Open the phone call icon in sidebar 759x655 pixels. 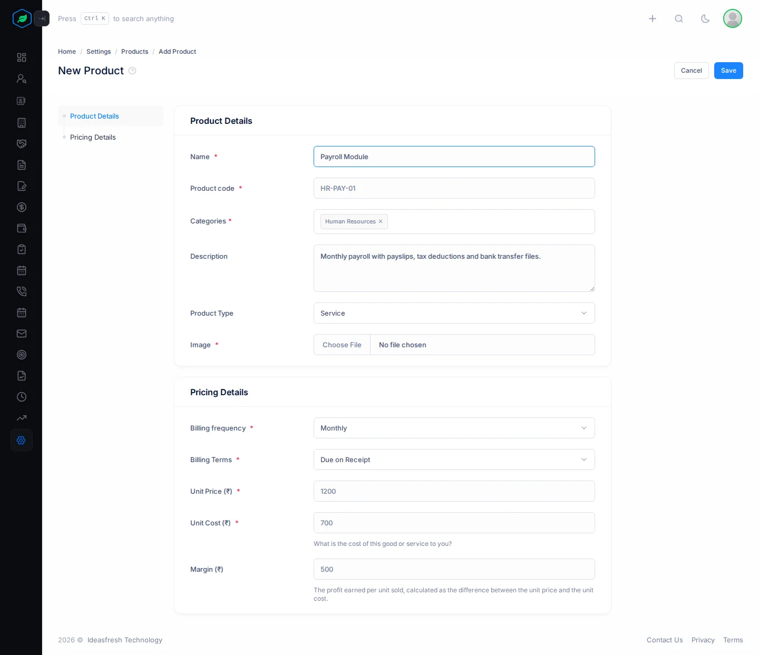(22, 291)
